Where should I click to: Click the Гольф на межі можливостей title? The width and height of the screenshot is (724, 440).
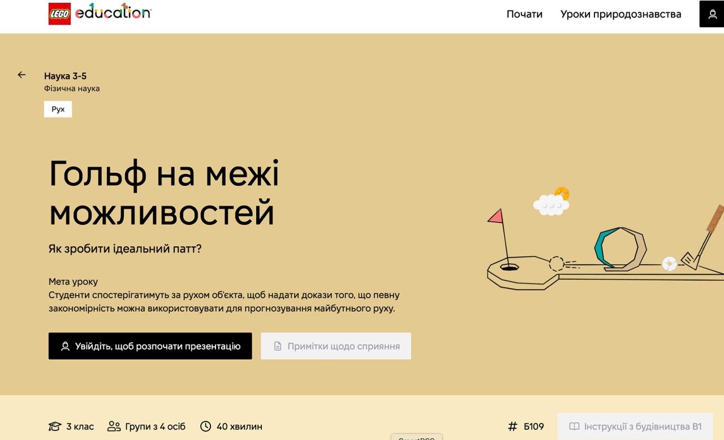(x=164, y=193)
